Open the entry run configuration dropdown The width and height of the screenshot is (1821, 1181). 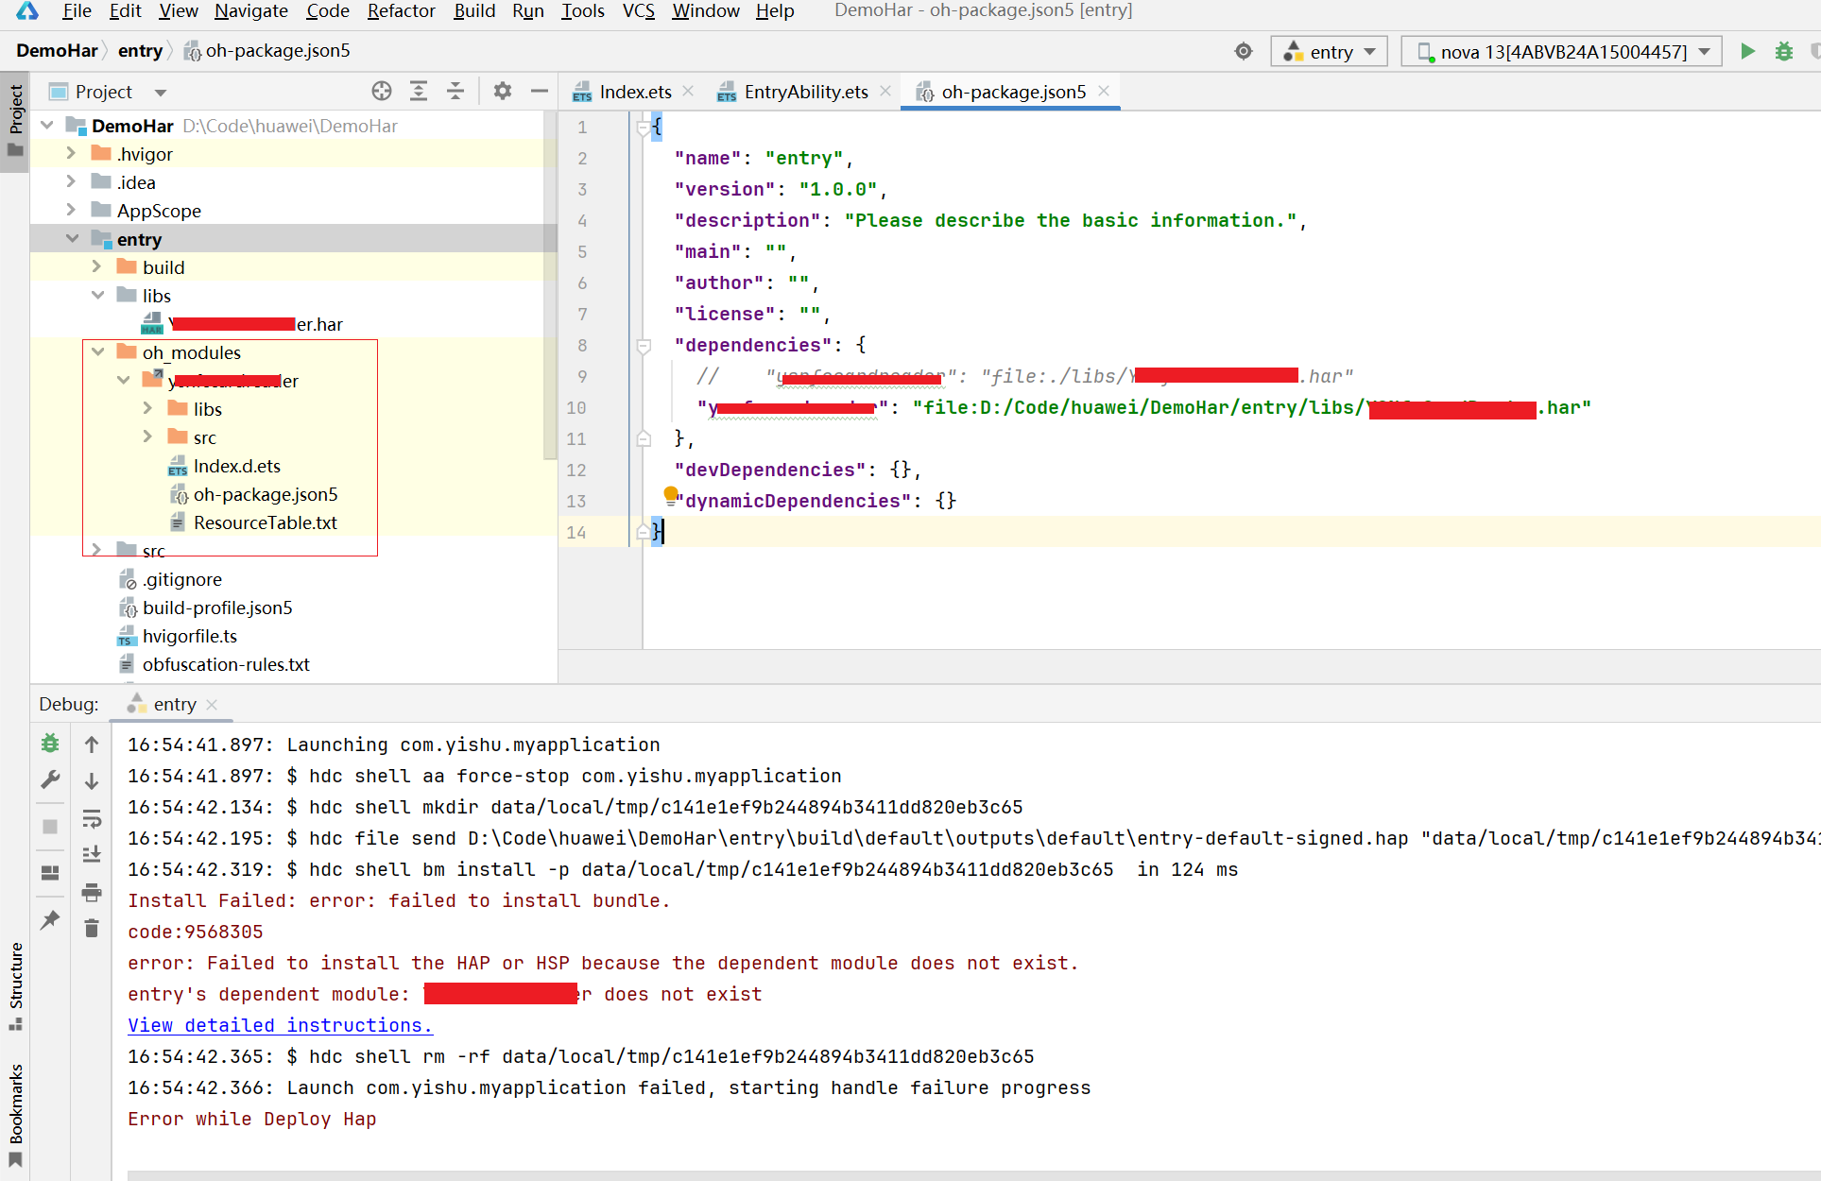coord(1329,51)
